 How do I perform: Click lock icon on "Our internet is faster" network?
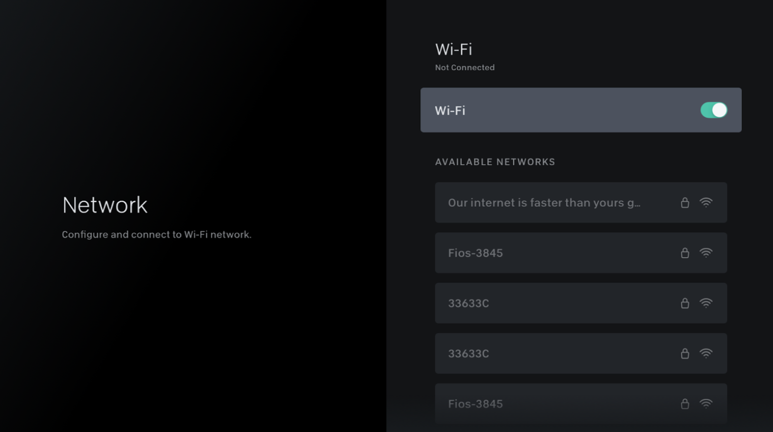tap(685, 203)
